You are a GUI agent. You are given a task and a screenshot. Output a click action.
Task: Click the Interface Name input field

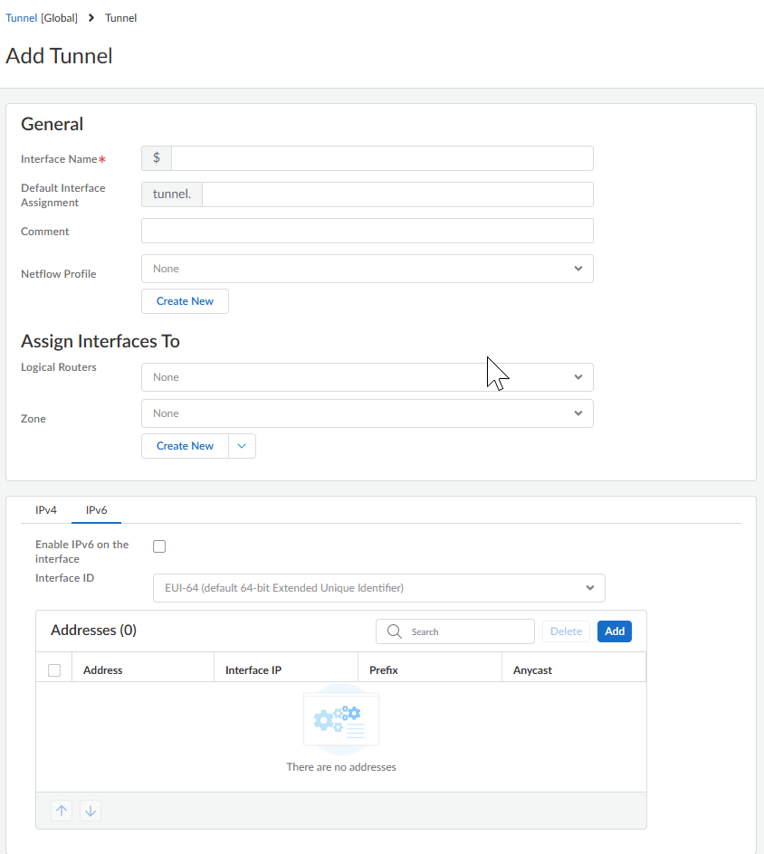click(381, 158)
